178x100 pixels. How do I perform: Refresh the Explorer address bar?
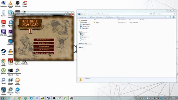(x=152, y=14)
